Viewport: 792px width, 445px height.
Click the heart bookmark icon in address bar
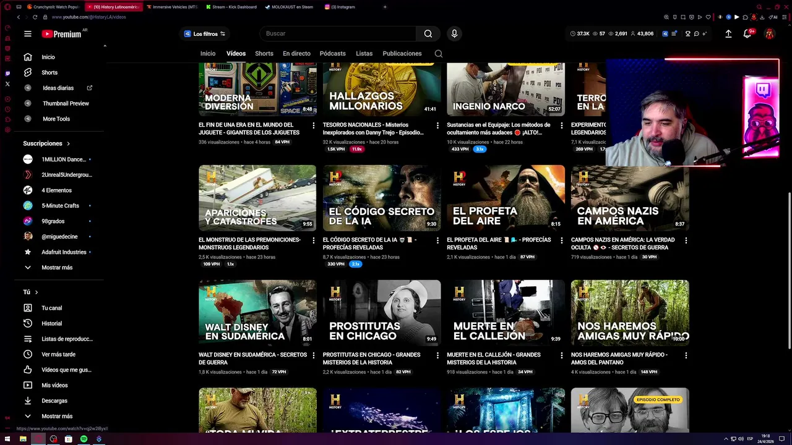(x=708, y=17)
